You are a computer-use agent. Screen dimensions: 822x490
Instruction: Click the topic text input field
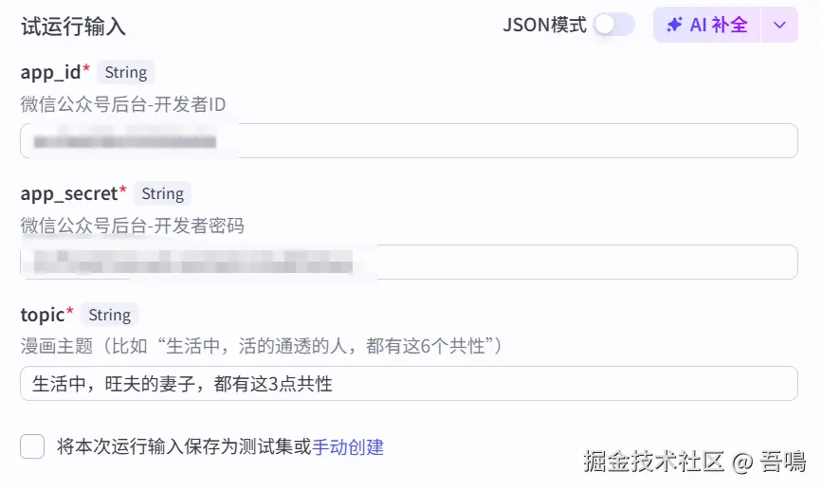coord(409,383)
